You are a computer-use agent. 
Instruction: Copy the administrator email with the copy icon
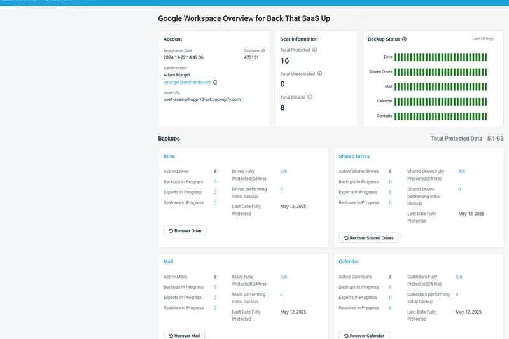pyautogui.click(x=215, y=83)
